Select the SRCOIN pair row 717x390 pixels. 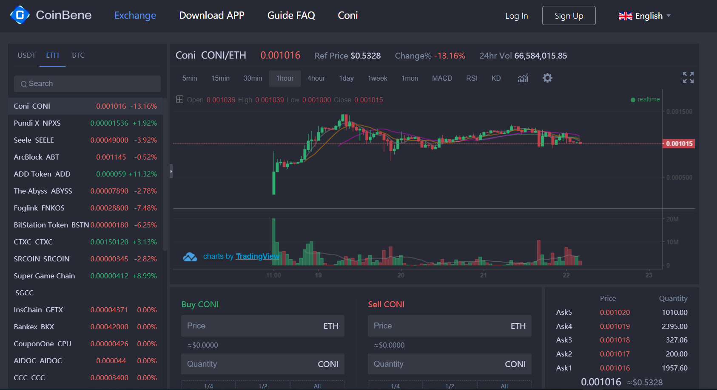point(85,259)
